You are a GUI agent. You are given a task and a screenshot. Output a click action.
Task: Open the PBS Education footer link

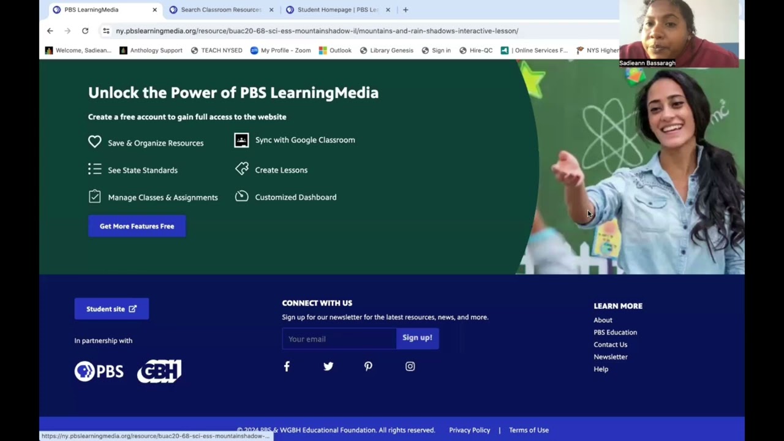(615, 332)
